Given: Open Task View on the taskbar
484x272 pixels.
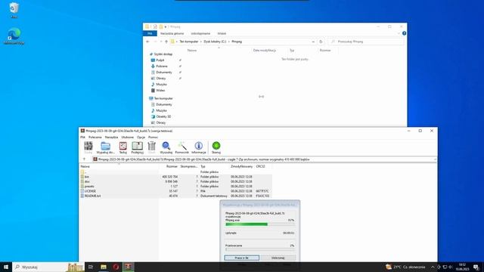Looking at the screenshot, I should 91,267.
